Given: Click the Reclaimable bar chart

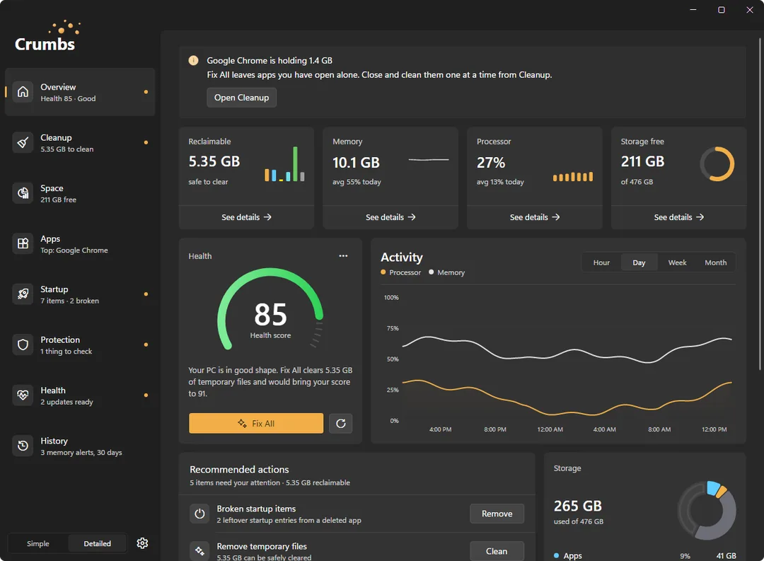Looking at the screenshot, I should tap(284, 164).
